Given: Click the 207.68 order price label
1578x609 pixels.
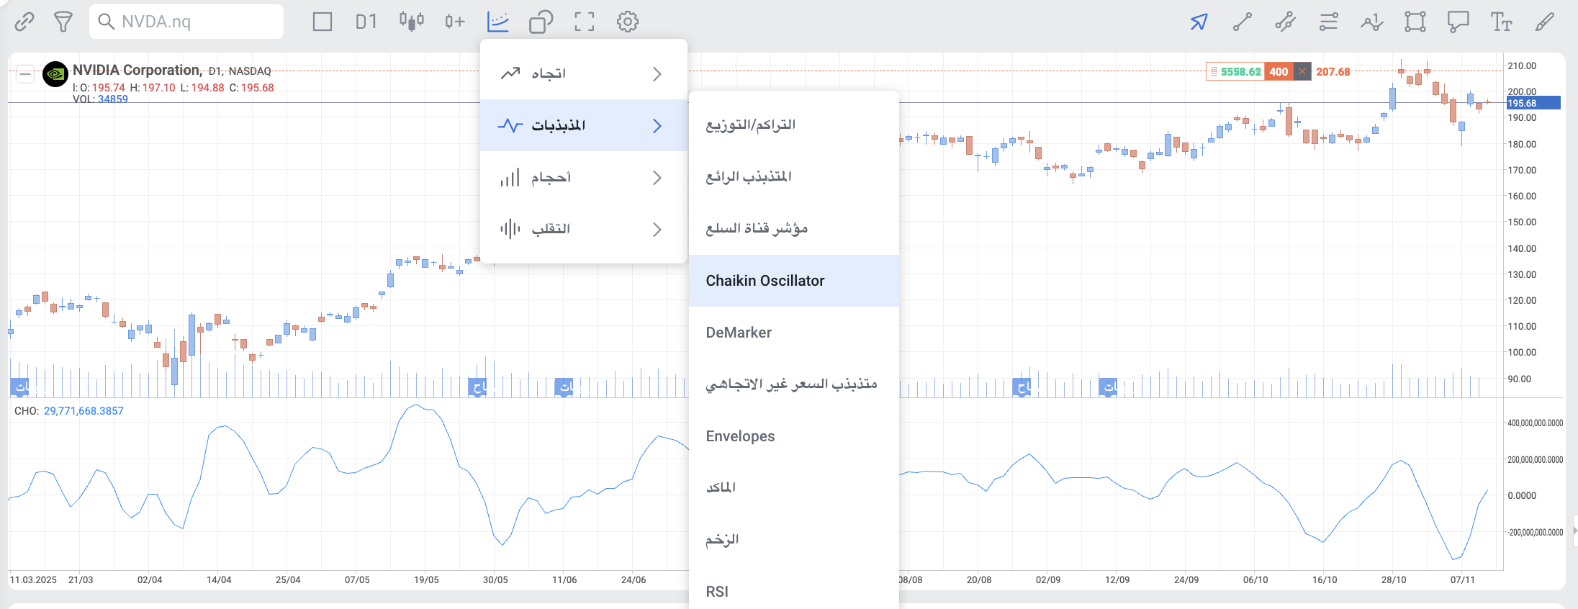Looking at the screenshot, I should (1333, 71).
